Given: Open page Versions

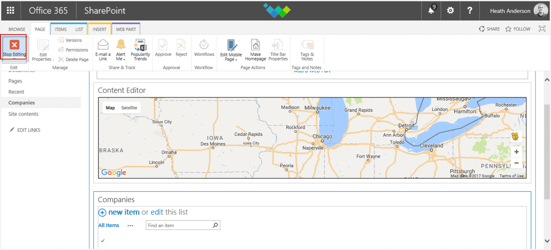Looking at the screenshot, I should pyautogui.click(x=70, y=40).
